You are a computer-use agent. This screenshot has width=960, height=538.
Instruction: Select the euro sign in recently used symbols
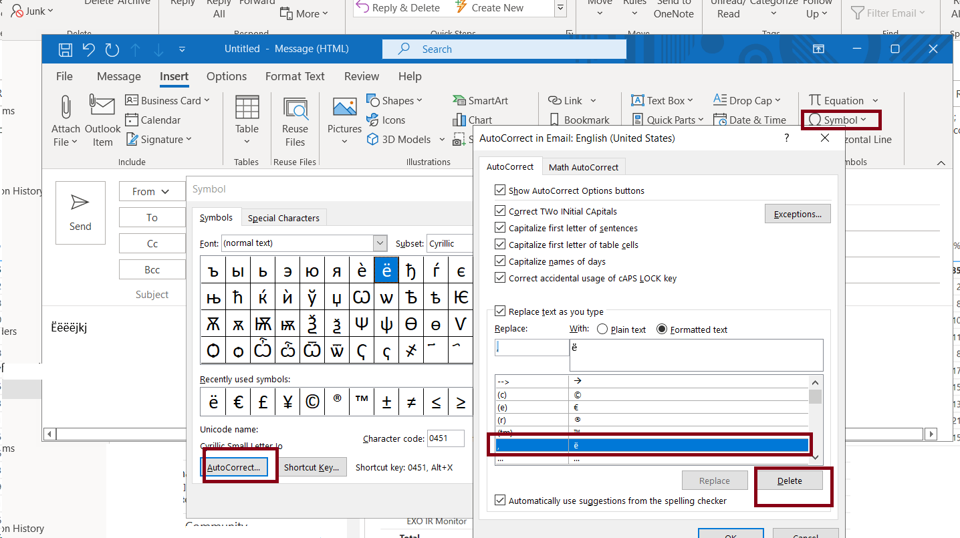238,402
